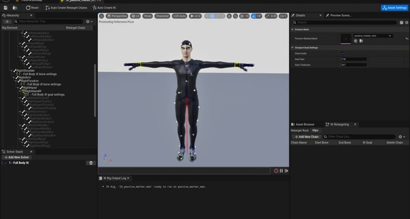Open the viewport Show menu
410x219 pixels.
click(148, 16)
